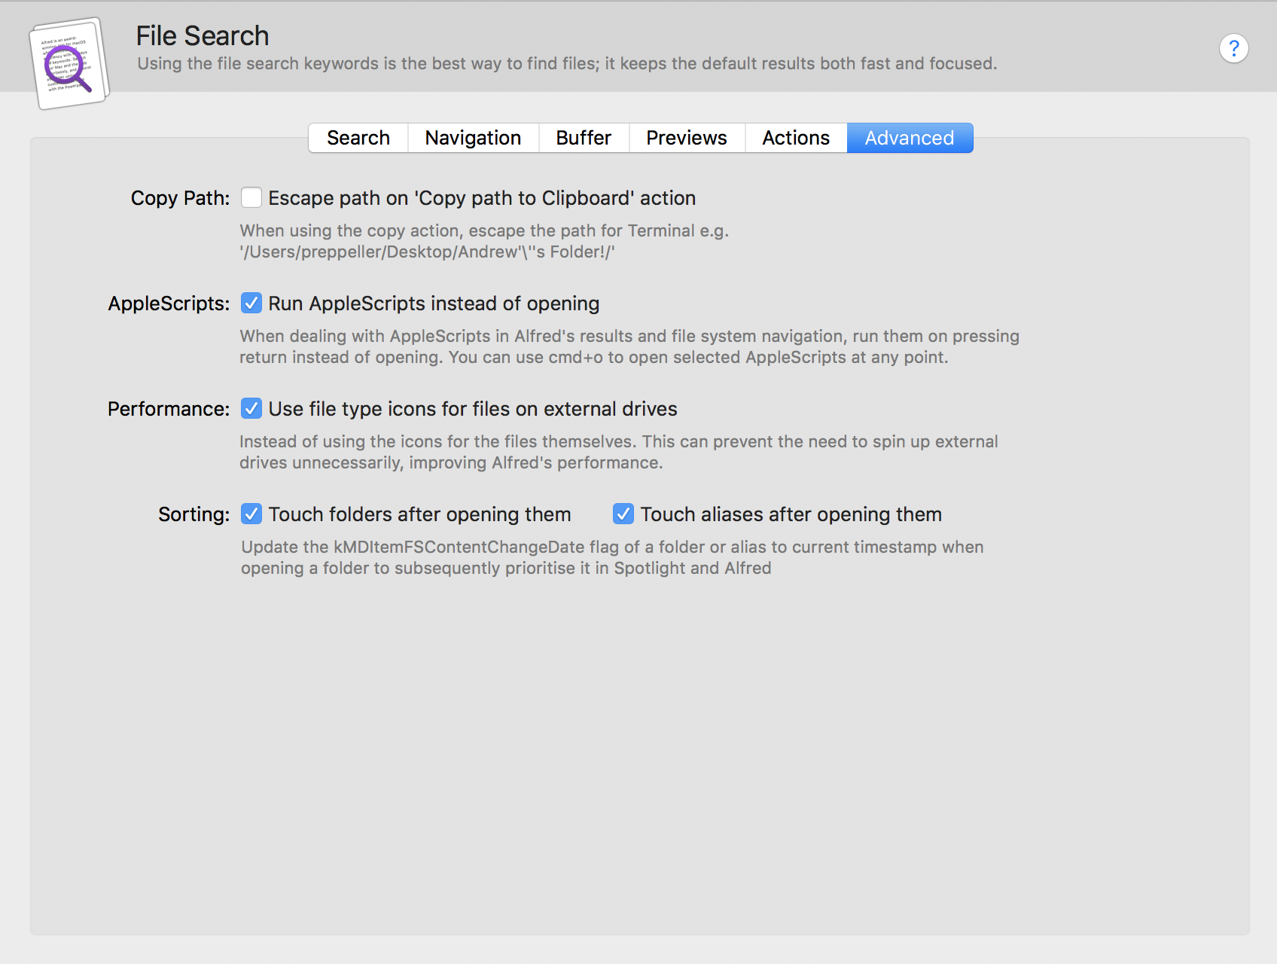Open the Navigation tab
Image resolution: width=1277 pixels, height=964 pixels.
click(473, 138)
